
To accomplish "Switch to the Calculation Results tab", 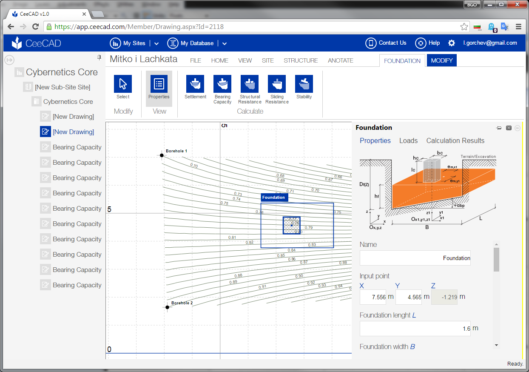I will pyautogui.click(x=455, y=141).
